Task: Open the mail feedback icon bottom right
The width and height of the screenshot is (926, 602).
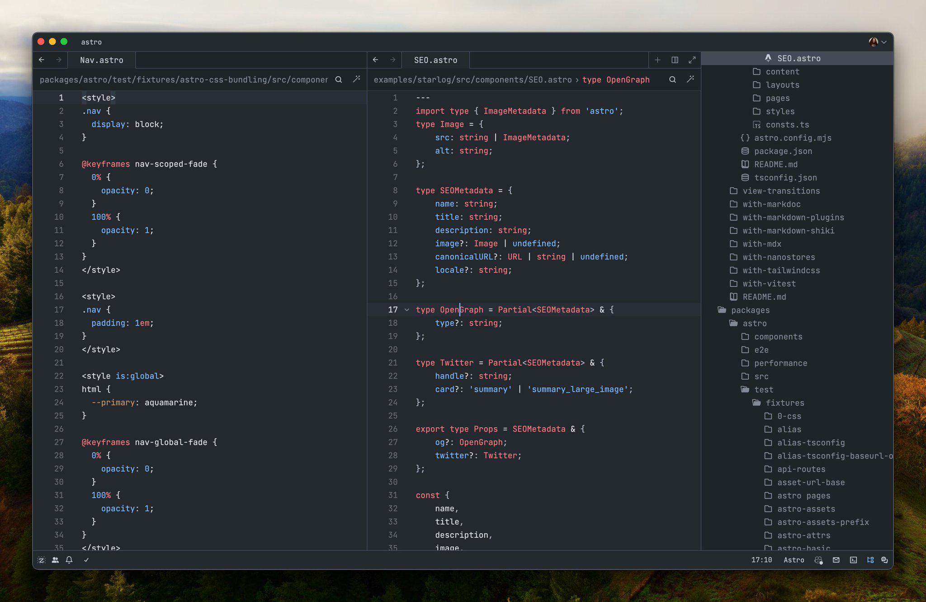Action: click(836, 560)
